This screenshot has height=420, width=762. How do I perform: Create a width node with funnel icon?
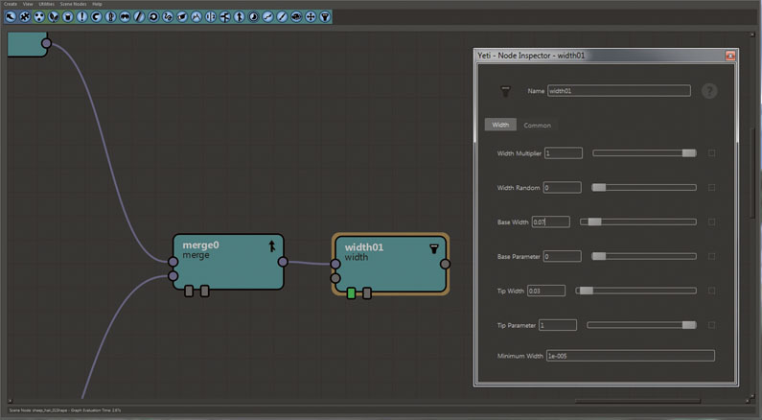(325, 17)
